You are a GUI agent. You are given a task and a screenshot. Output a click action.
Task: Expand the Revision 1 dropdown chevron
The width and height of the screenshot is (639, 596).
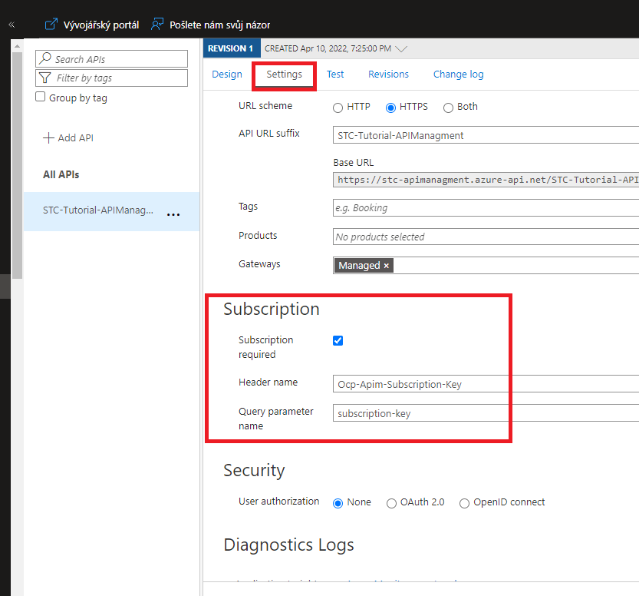[401, 48]
